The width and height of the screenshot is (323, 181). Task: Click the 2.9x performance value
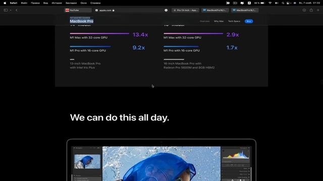click(x=233, y=35)
